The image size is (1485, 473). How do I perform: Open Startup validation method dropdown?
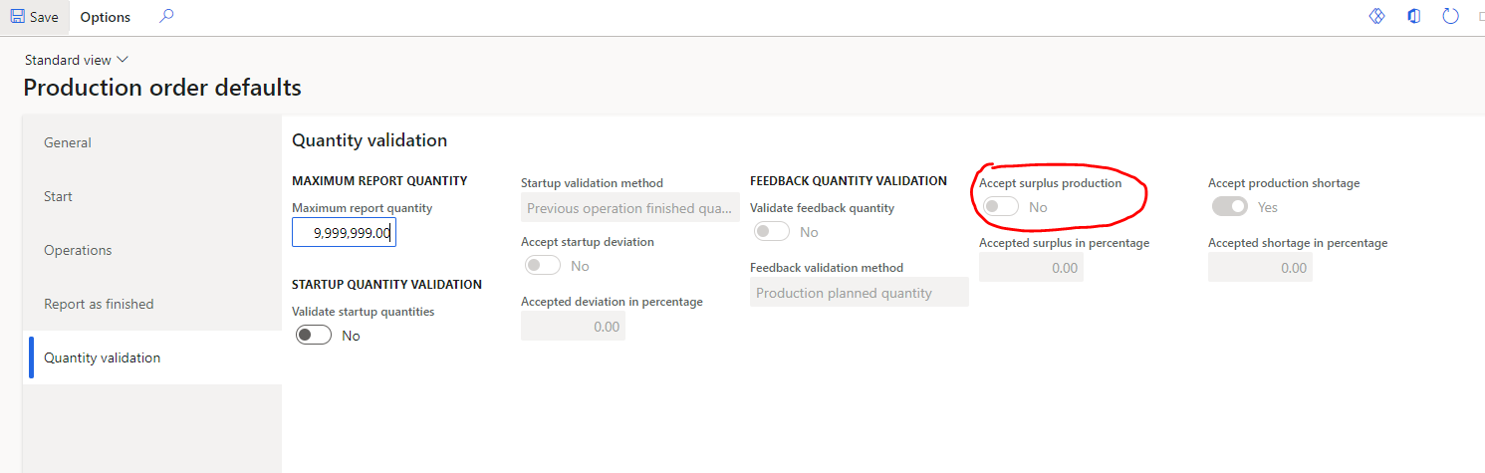(630, 208)
